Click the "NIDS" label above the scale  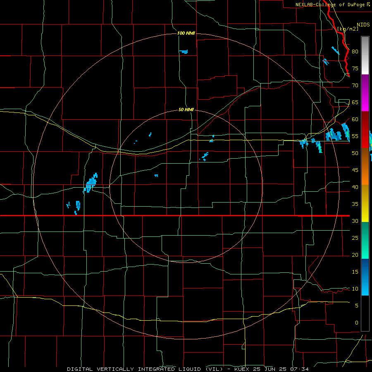click(363, 25)
